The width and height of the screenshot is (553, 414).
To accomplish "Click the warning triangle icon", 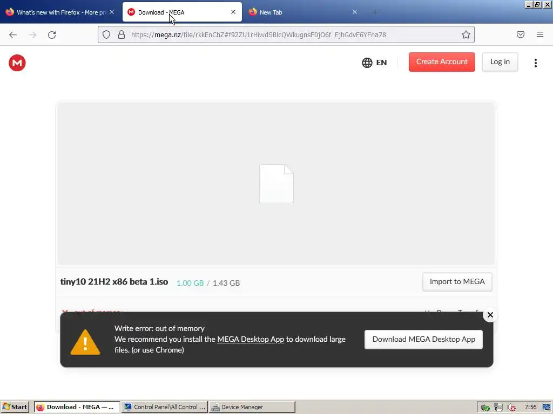I will (x=85, y=342).
